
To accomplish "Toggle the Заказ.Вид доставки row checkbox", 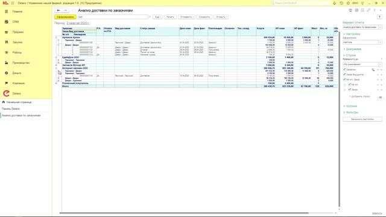I will click(x=344, y=75).
